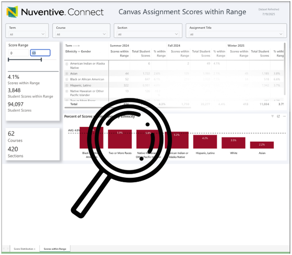Viewport: 292px width, 255px height.
Task: Open more options on the ethnicity chart
Action: [284, 116]
